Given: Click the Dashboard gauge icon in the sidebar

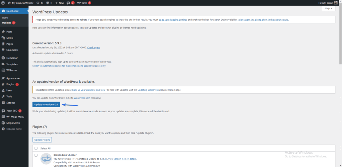Looking at the screenshot, I should [x=3, y=11].
